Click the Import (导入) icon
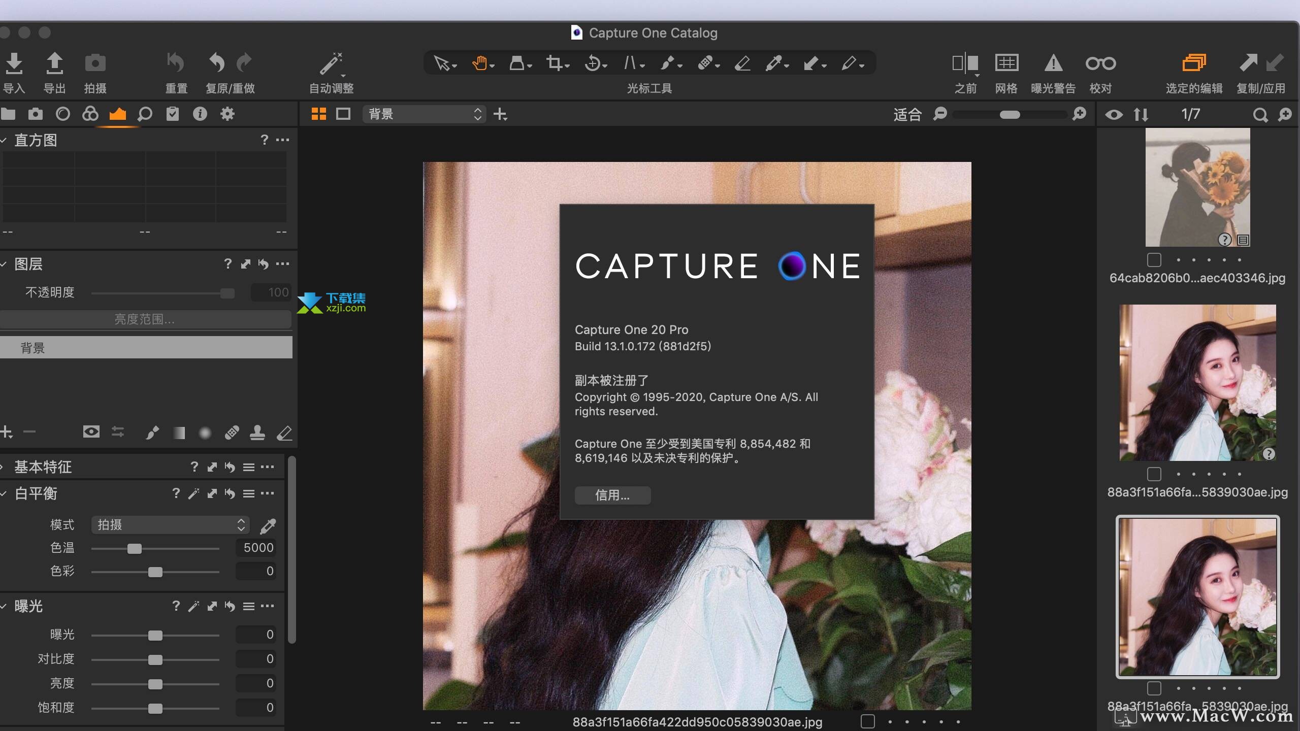 (14, 63)
